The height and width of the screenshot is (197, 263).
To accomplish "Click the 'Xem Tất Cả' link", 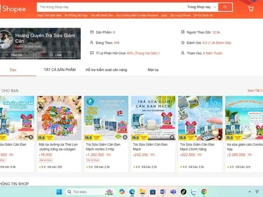I will click(255, 91).
